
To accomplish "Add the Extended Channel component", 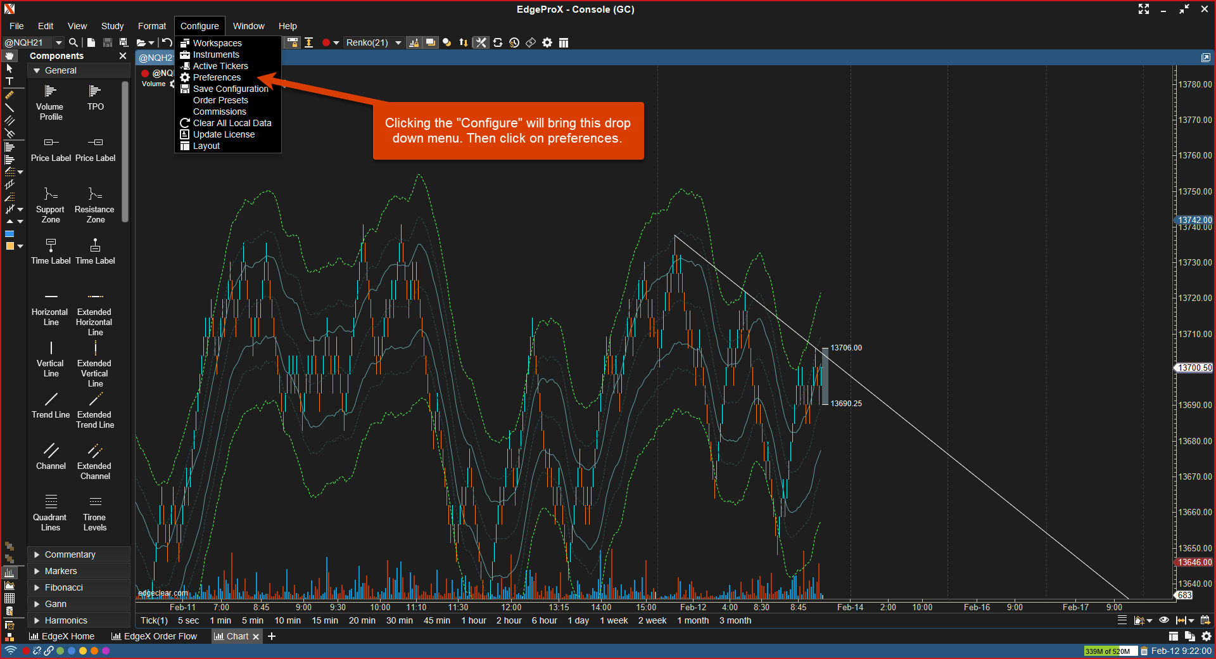I will coord(95,461).
